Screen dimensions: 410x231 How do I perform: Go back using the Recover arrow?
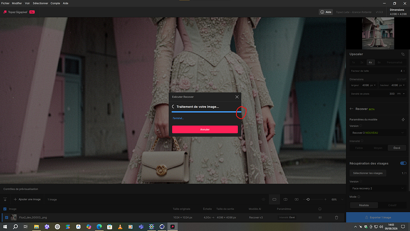[351, 109]
